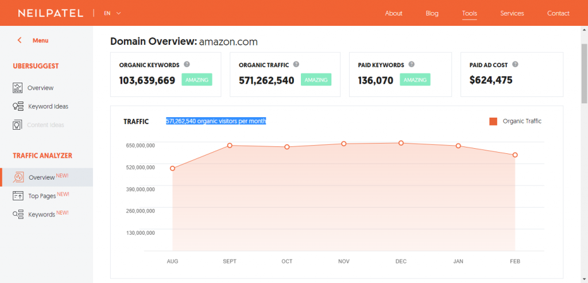Click the NEILPATEL logo

click(51, 13)
